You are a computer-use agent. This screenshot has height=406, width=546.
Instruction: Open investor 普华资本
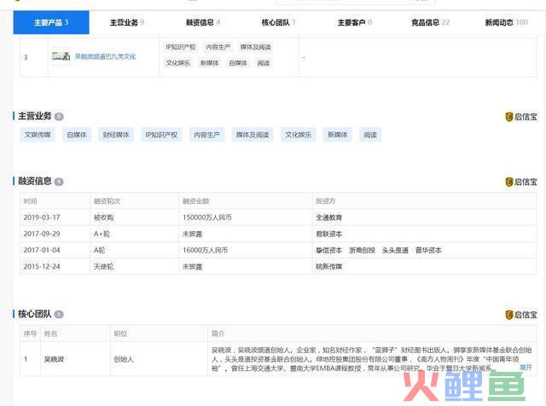[428, 251]
